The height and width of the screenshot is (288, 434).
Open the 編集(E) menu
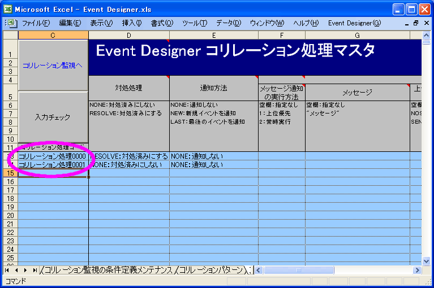[70, 23]
